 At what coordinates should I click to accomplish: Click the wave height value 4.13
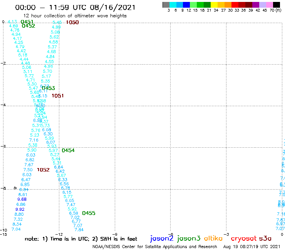click(12, 22)
